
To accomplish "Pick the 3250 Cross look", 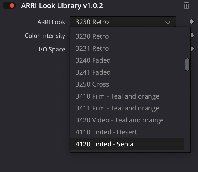I will (127, 84).
